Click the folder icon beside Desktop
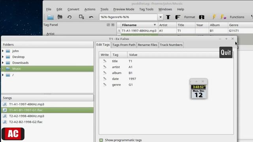 pos(8,57)
